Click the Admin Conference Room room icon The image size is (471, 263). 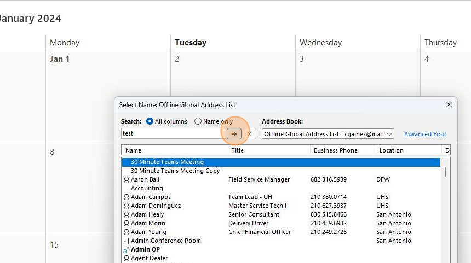click(127, 241)
